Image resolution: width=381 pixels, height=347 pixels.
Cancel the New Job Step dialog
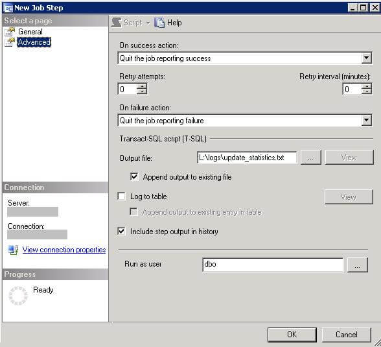tap(347, 335)
